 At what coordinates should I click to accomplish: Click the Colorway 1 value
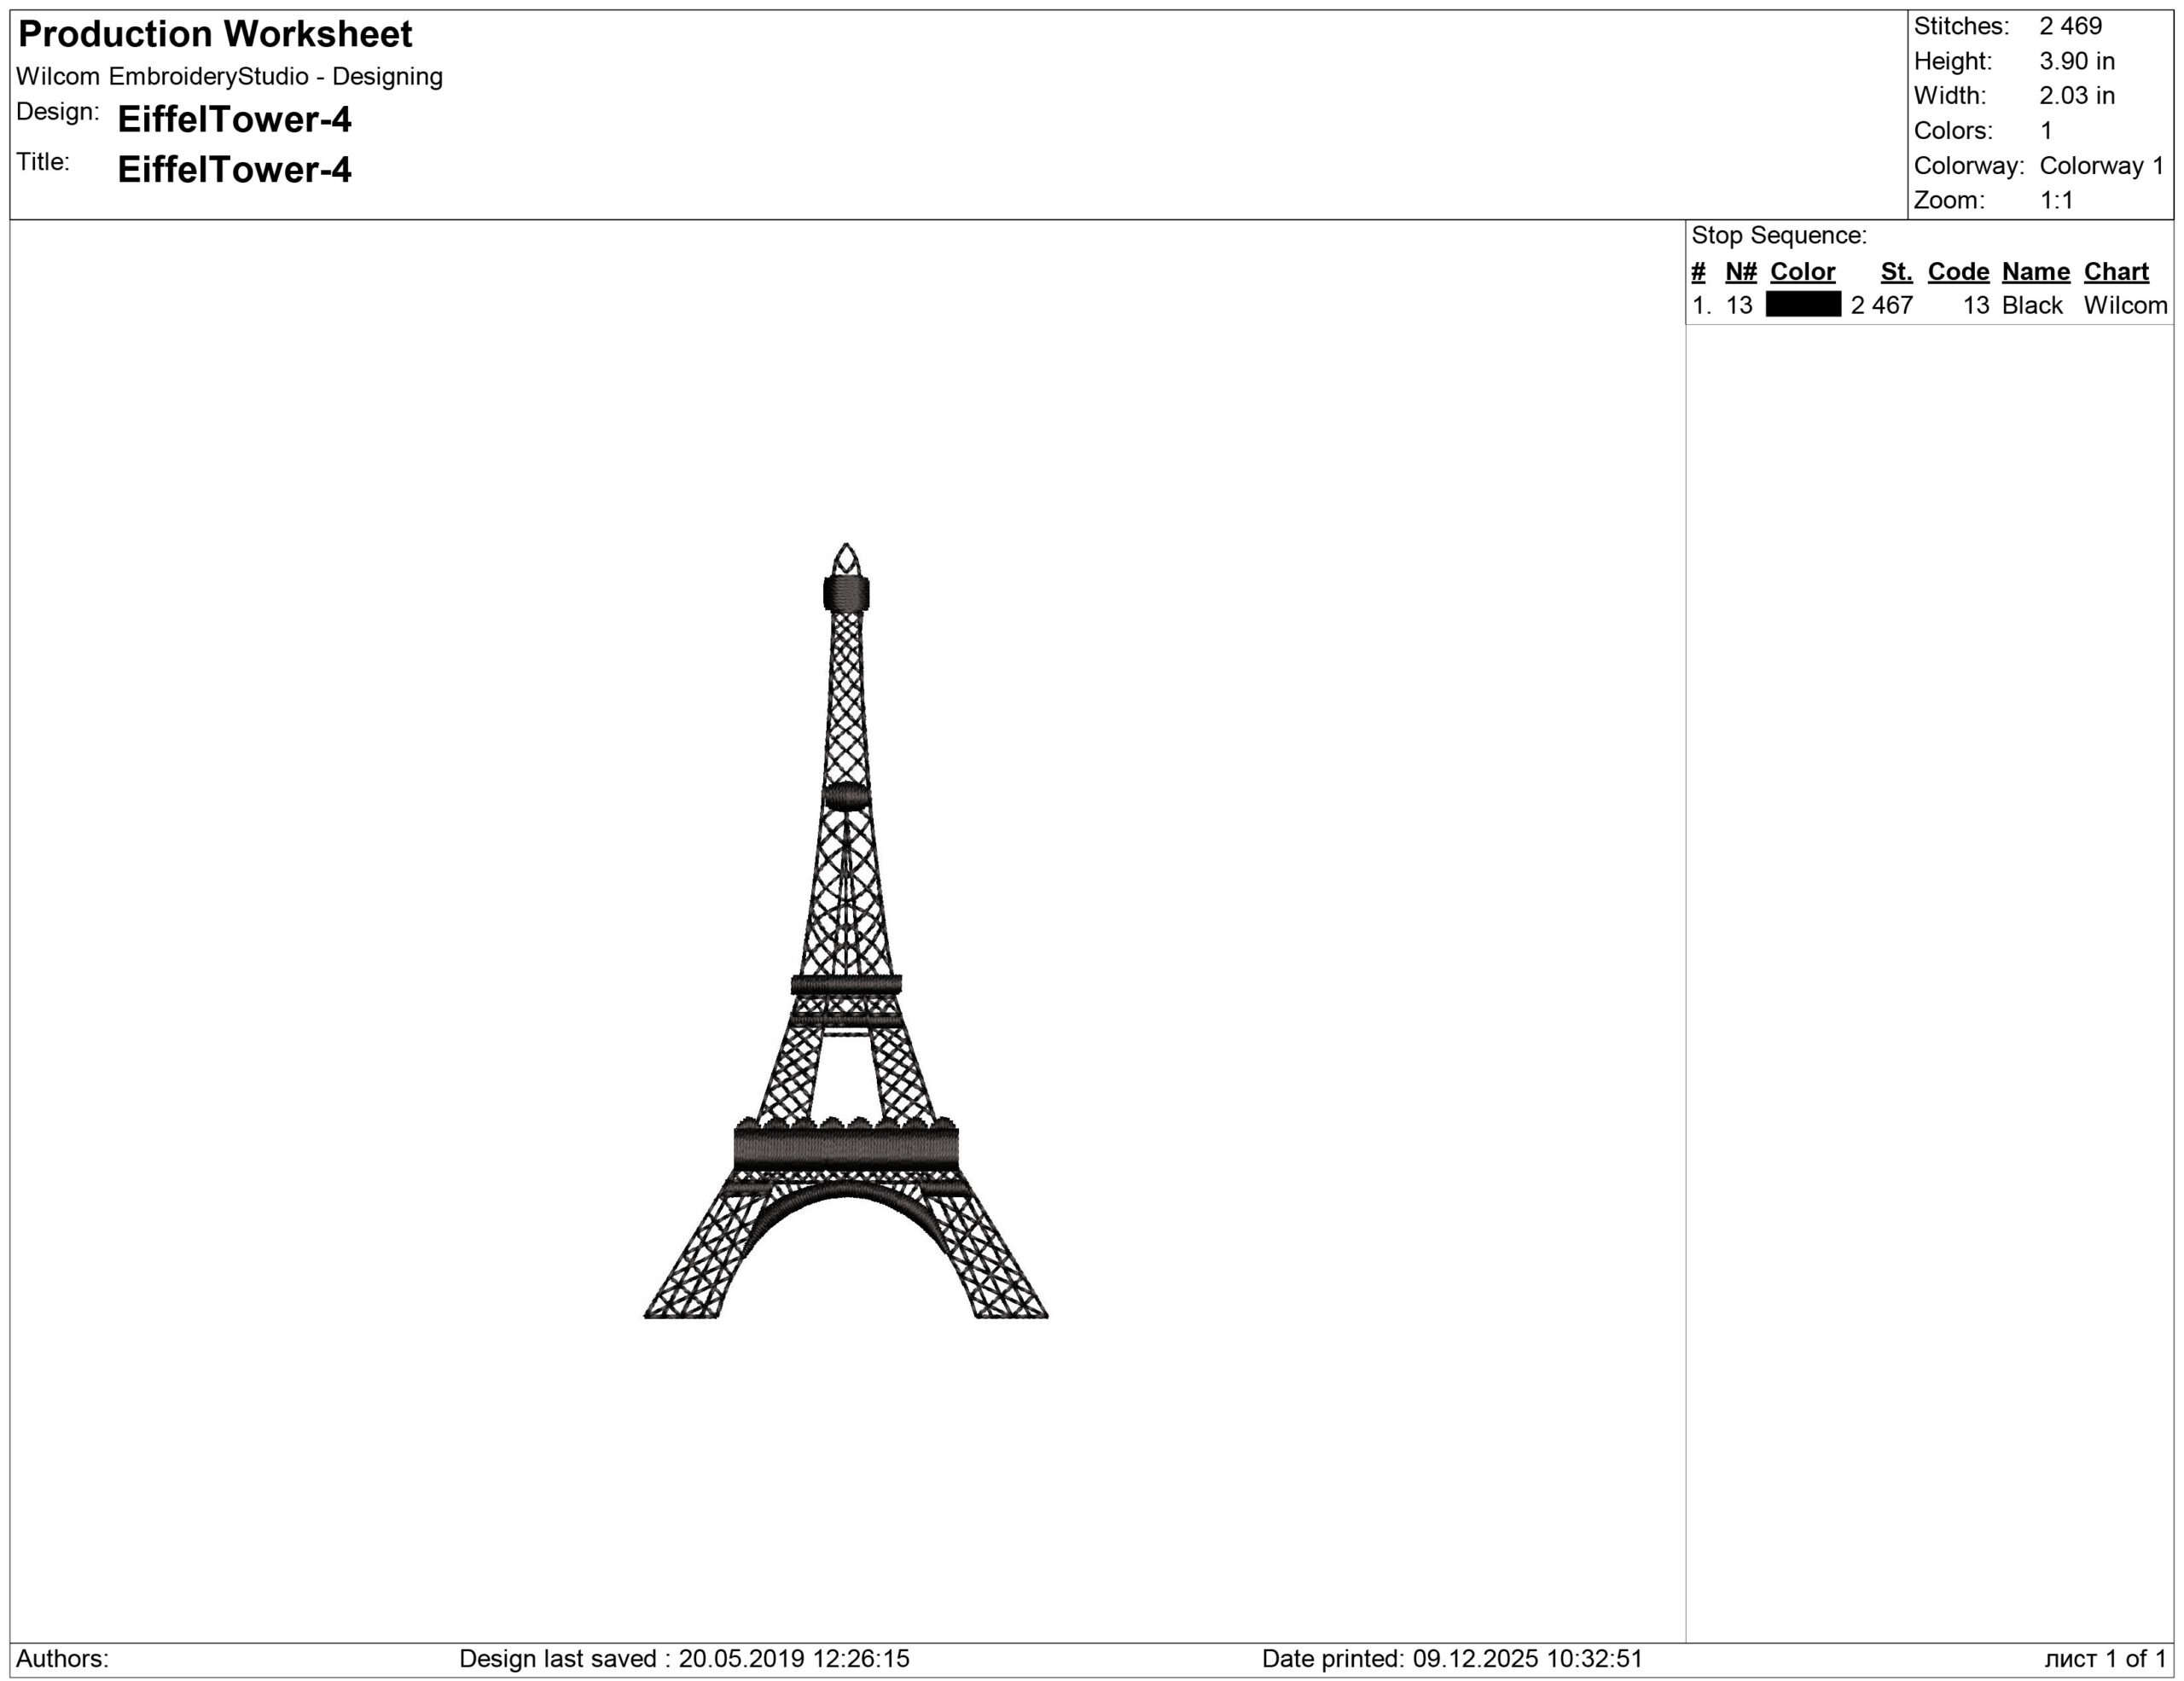point(2101,166)
